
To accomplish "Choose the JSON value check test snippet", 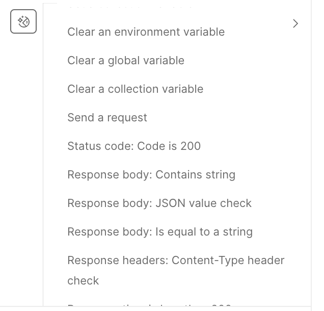I will click(159, 203).
